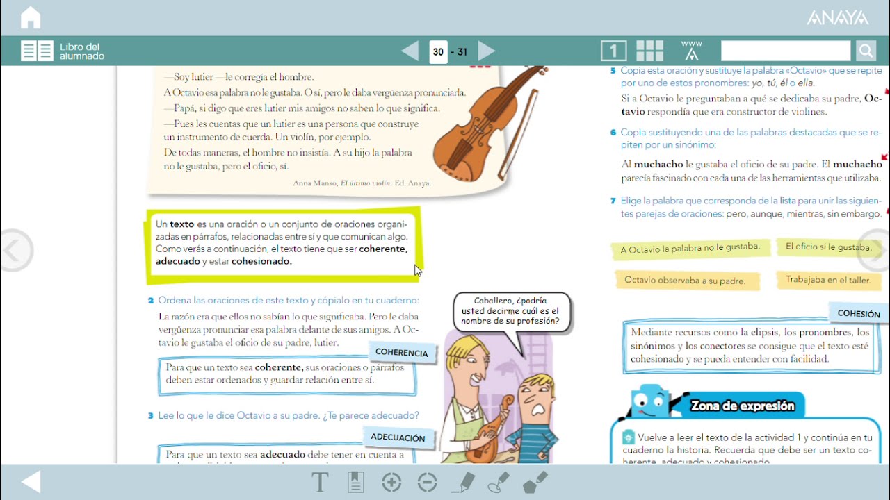Go to previous page with top arrow
The width and height of the screenshot is (890, 500).
[410, 51]
